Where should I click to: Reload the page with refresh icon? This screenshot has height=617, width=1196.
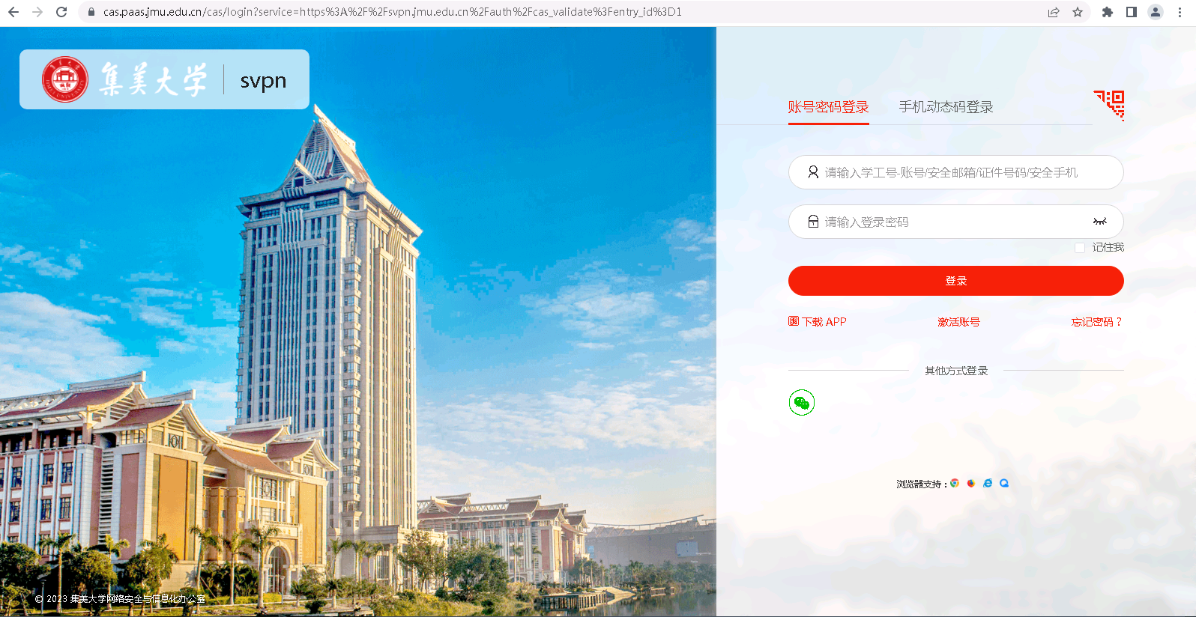[61, 12]
